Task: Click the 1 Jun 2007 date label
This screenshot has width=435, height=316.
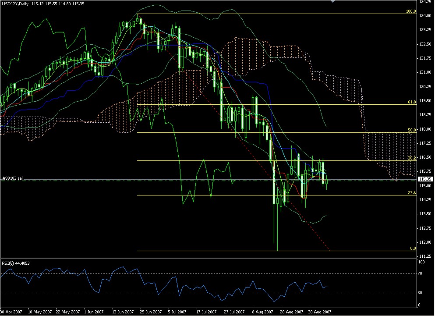Action: coord(94,312)
